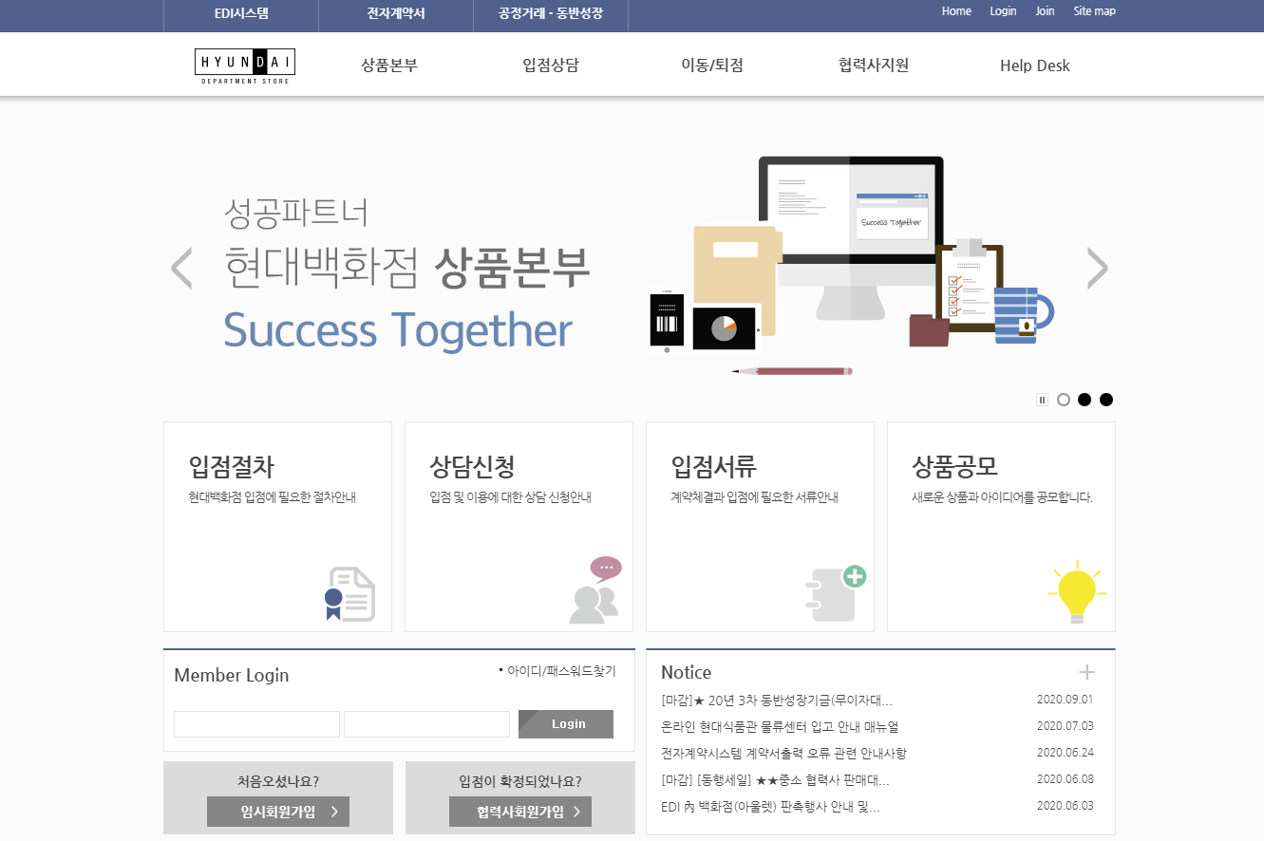The height and width of the screenshot is (841, 1264).
Task: Click the member password input field
Action: click(426, 724)
